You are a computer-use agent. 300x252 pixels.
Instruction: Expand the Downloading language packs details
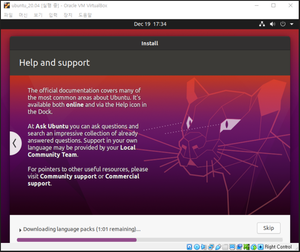[20, 230]
